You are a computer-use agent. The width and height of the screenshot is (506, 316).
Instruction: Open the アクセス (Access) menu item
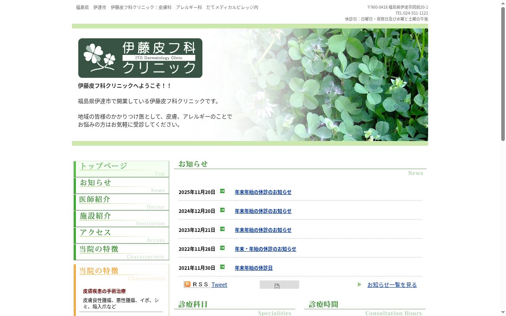121,235
